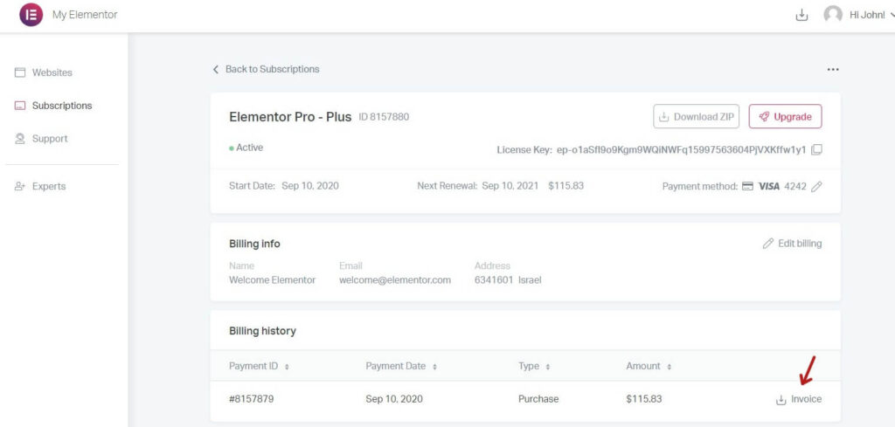Go Back to Subscriptions
Image resolution: width=895 pixels, height=427 pixels.
266,69
